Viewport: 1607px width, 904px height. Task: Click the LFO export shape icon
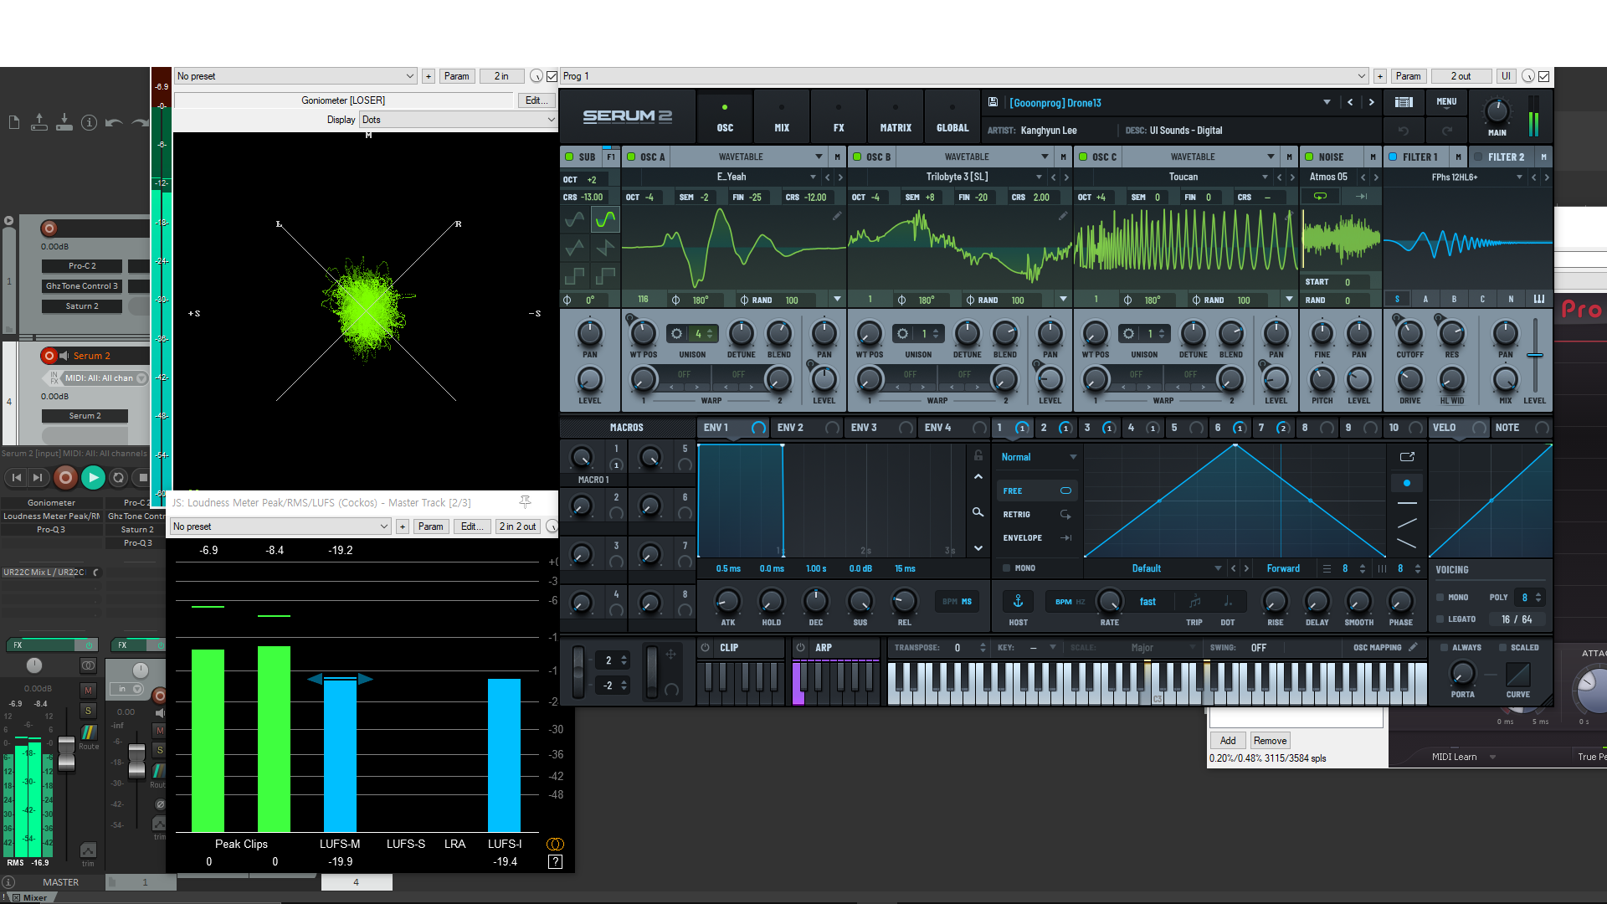(x=1407, y=456)
